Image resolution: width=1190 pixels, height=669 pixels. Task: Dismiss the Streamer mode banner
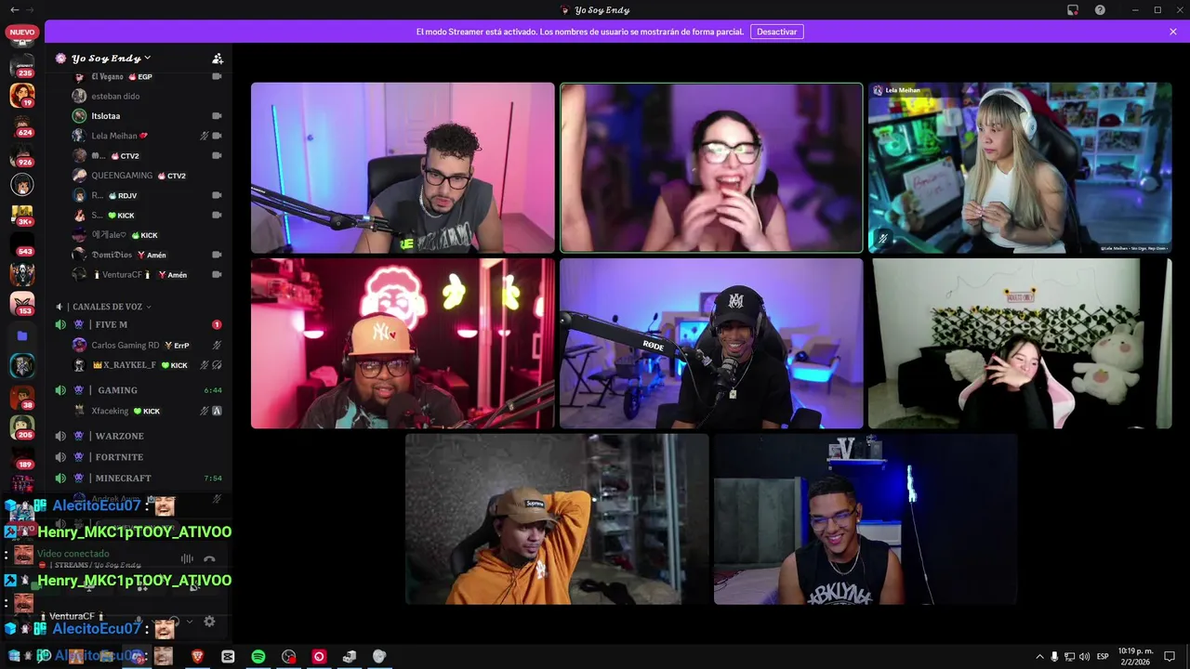[x=1173, y=32]
